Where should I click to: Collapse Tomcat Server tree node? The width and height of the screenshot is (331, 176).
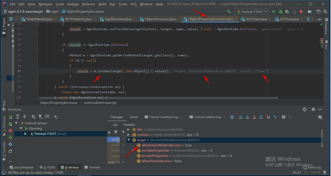click(17, 123)
